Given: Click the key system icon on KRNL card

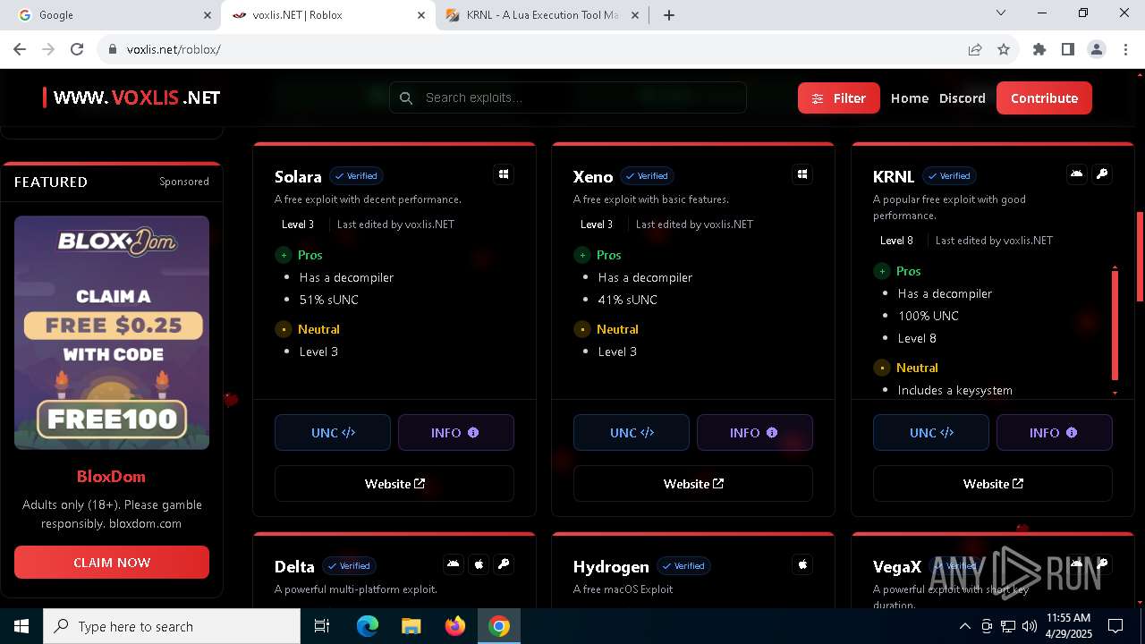Looking at the screenshot, I should click(x=1102, y=174).
